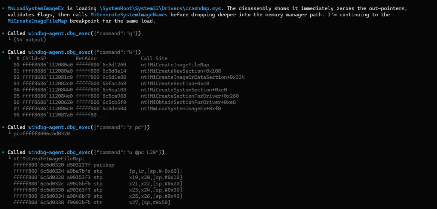
Task: Click the green bullet beside the "r pc" call
Action: coord(3,127)
